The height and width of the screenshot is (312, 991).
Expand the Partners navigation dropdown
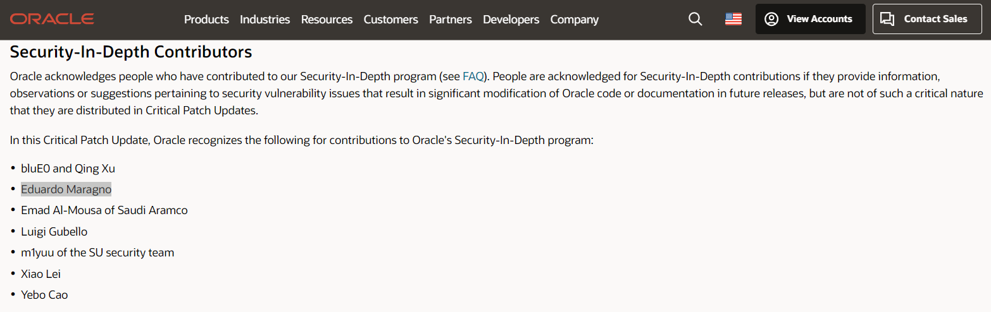(x=450, y=20)
